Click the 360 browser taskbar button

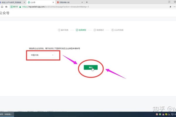click(x=7, y=114)
